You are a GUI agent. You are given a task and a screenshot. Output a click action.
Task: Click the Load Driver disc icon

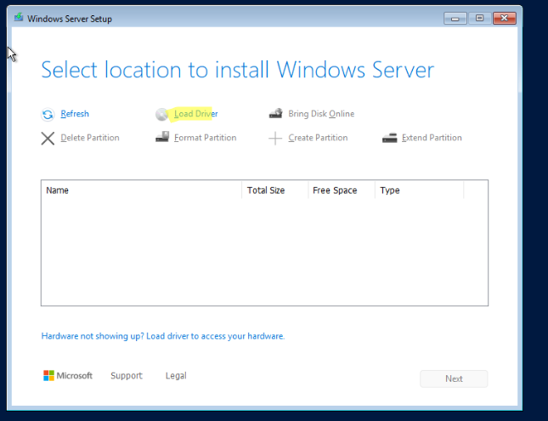point(162,114)
